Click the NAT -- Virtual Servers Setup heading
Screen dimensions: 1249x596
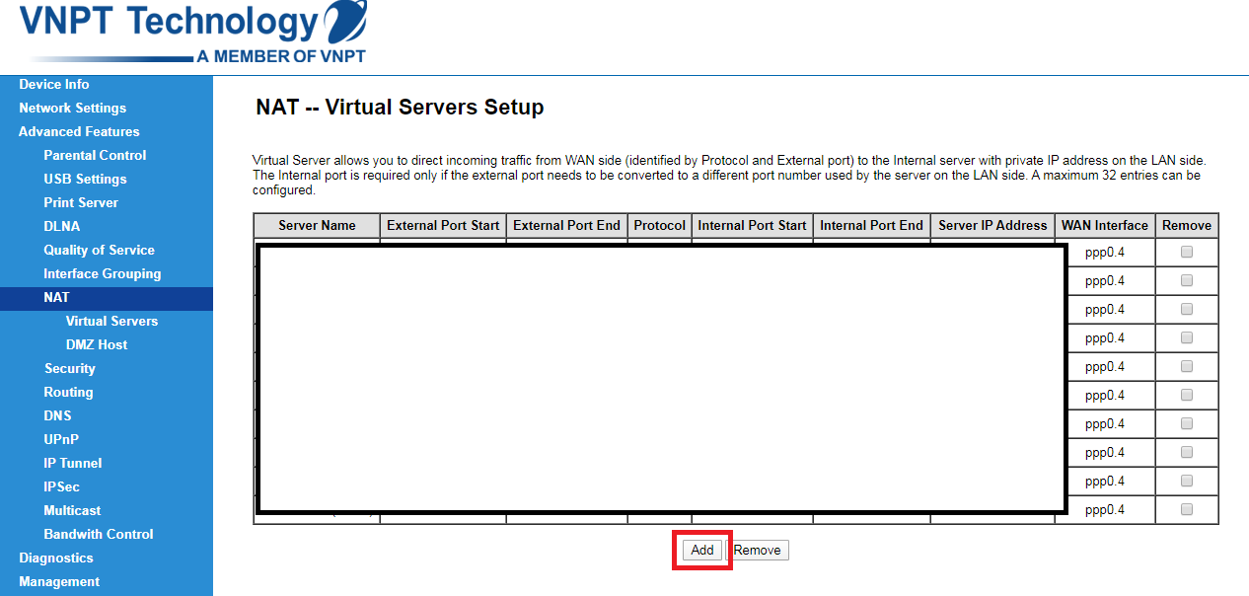[400, 108]
